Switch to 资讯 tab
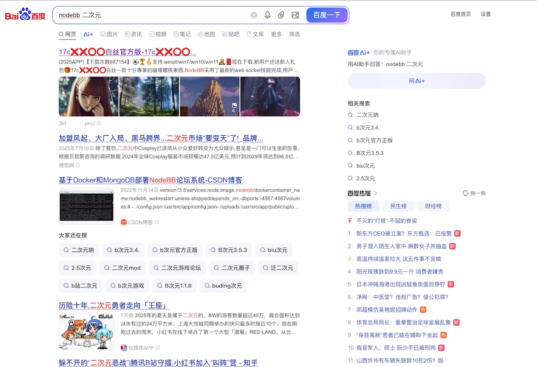This screenshot has height=367, width=537. coord(133,34)
